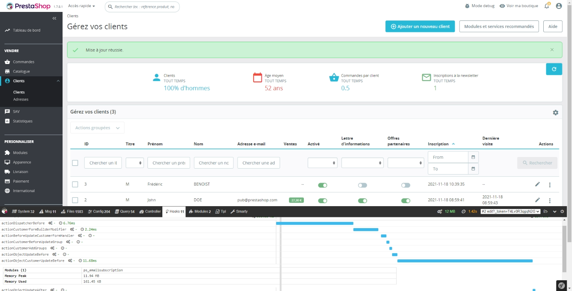
Task: Click the Chercher un nom filter field
Action: coord(213,163)
